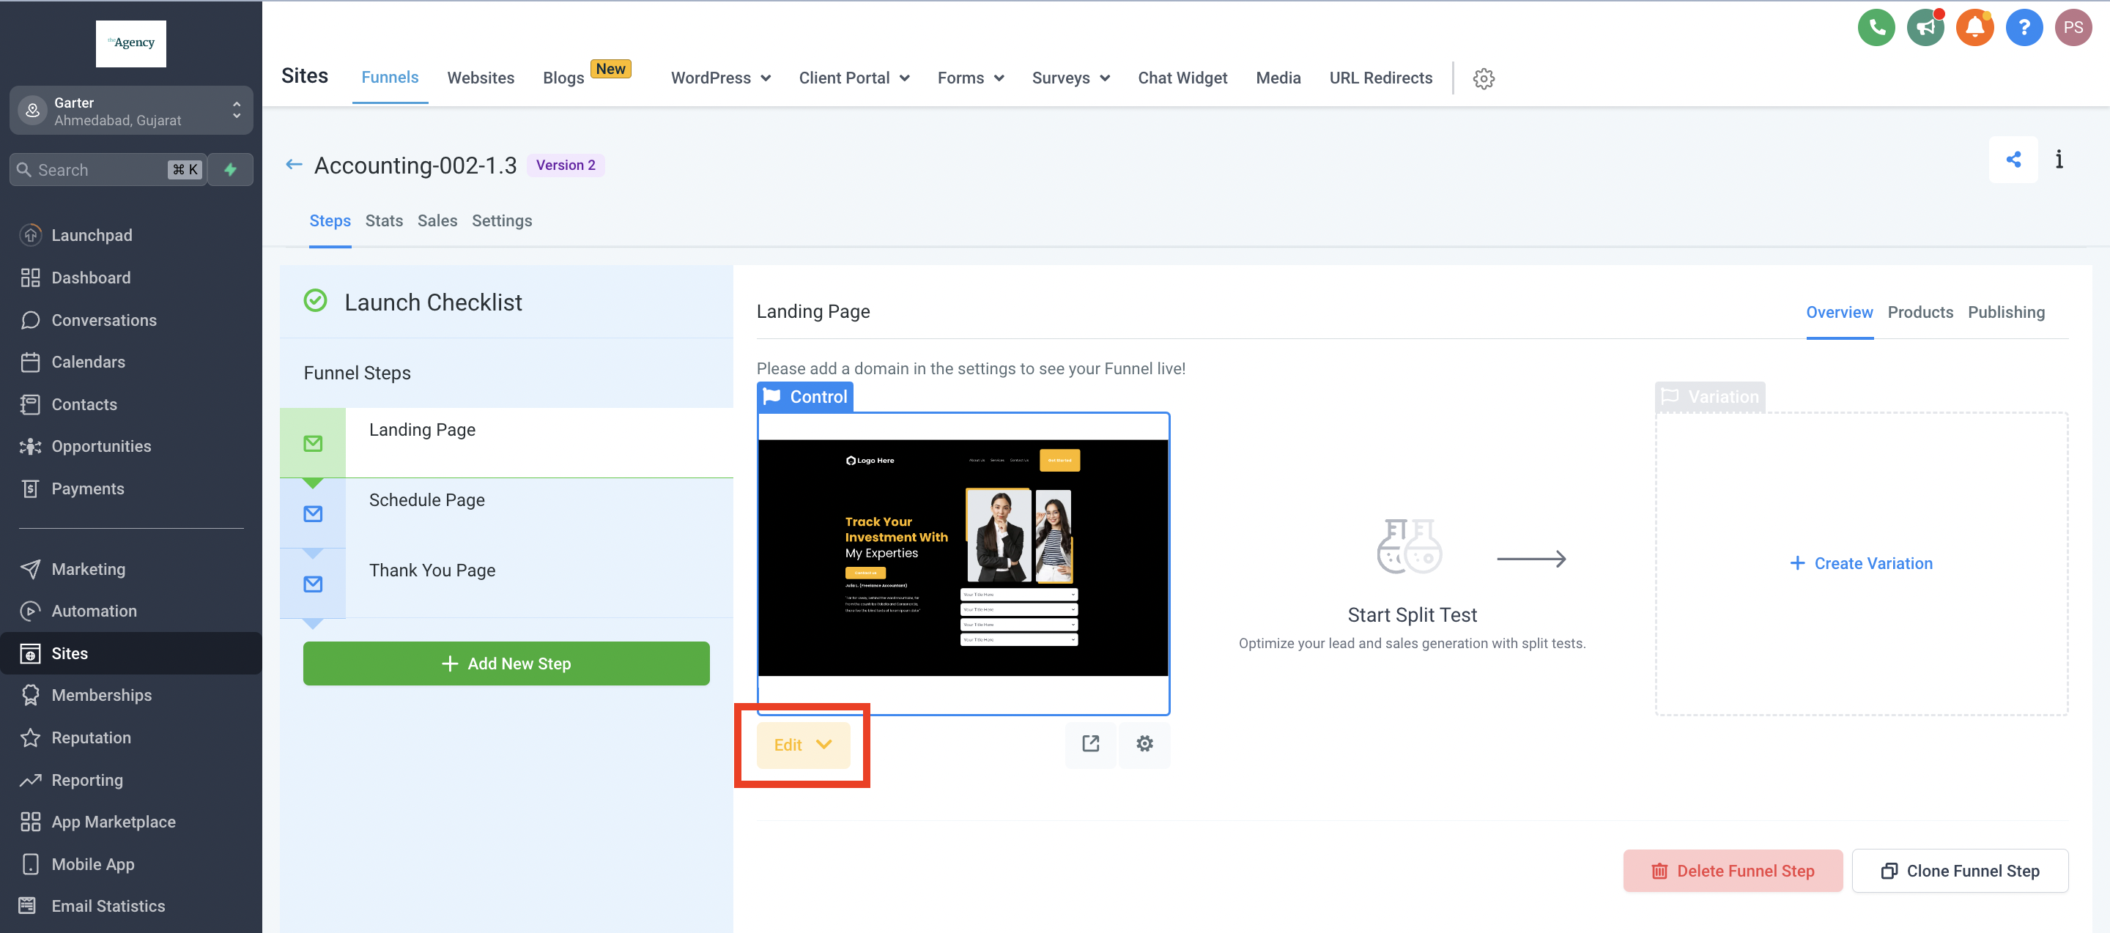Click the Create Variation link
Screen dimensions: 2110x933
point(1861,563)
